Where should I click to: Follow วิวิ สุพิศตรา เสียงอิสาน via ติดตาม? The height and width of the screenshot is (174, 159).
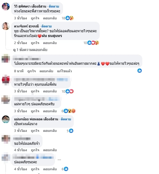[x=54, y=6]
